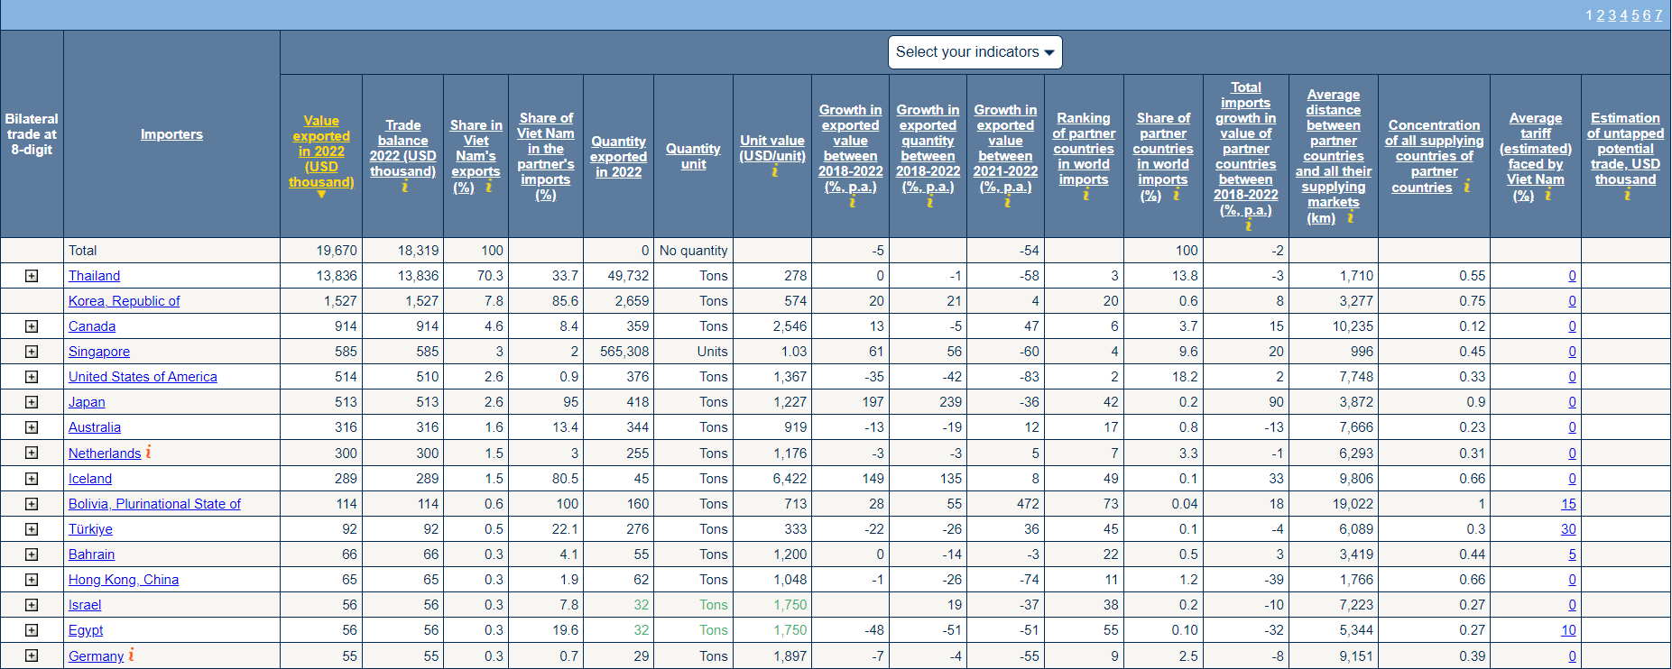This screenshot has height=669, width=1672.
Task: Click info icon under Unit value header
Action: [773, 171]
